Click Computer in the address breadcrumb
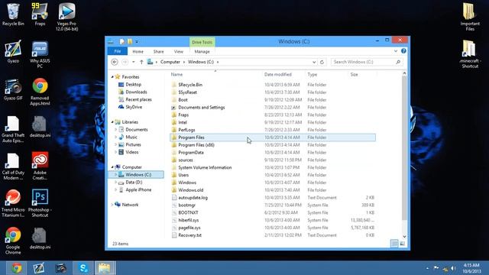 [x=170, y=62]
